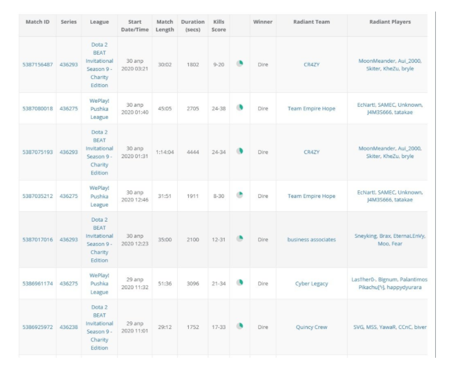
Task: Open the business associates team link
Action: coord(311,239)
